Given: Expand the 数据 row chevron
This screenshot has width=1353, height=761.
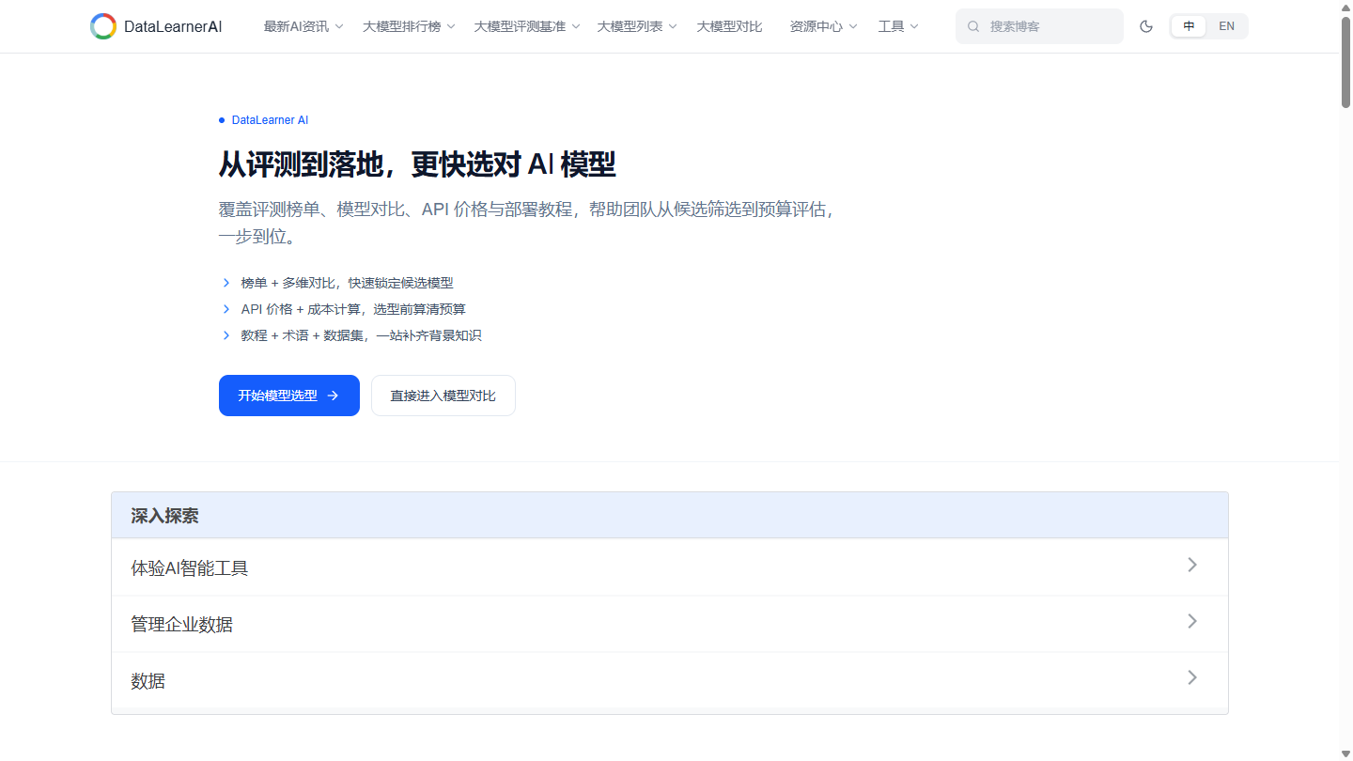Looking at the screenshot, I should pos(1192,677).
